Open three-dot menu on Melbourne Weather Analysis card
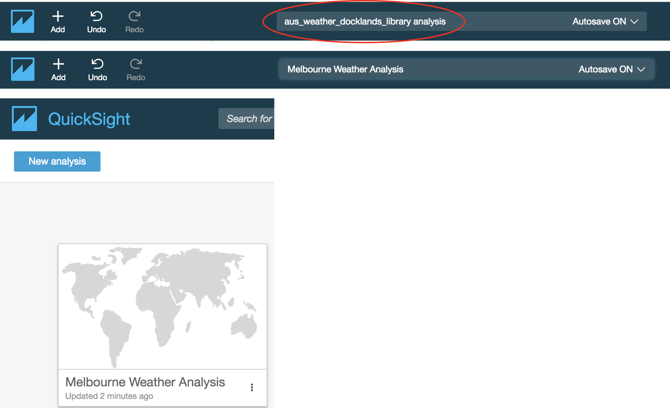Screen dimensions: 670x408 (x=252, y=387)
